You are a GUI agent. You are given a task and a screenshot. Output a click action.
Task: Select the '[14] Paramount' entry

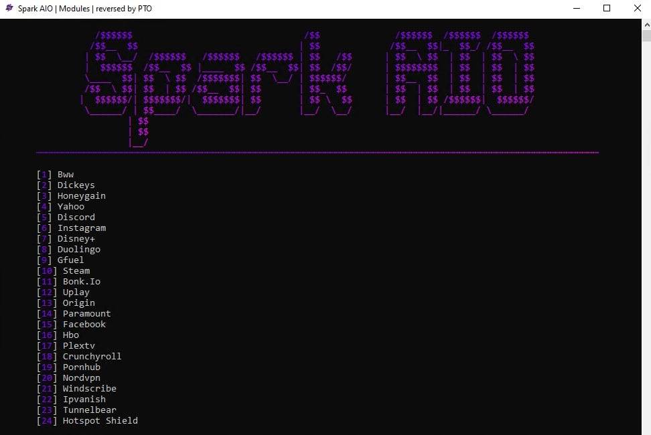point(74,313)
